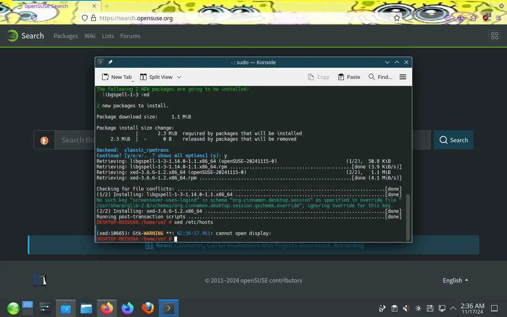Show site security padlock info

coord(93,18)
